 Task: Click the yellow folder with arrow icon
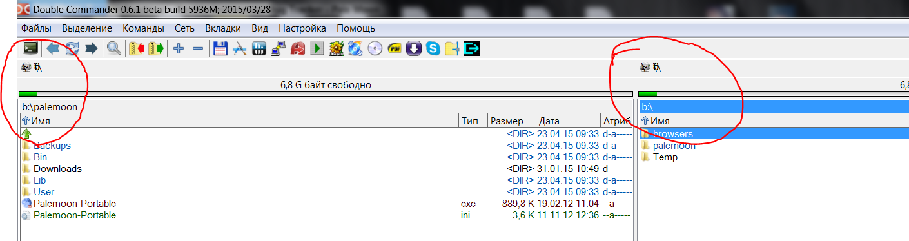(452, 48)
